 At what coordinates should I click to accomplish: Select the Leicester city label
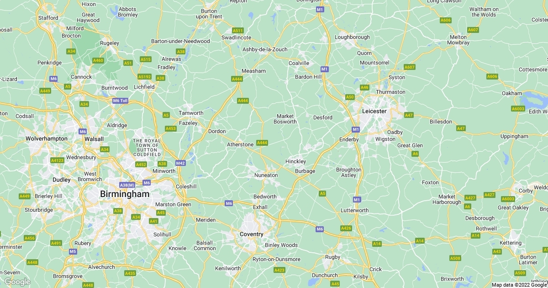(374, 111)
